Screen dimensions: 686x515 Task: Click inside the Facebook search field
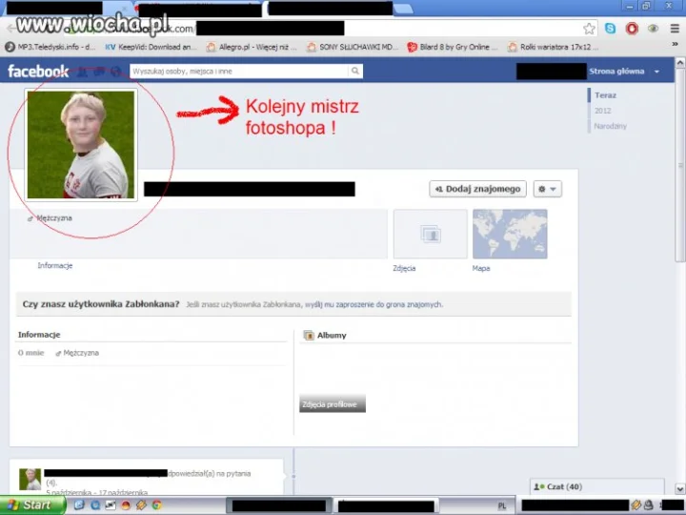[x=240, y=71]
